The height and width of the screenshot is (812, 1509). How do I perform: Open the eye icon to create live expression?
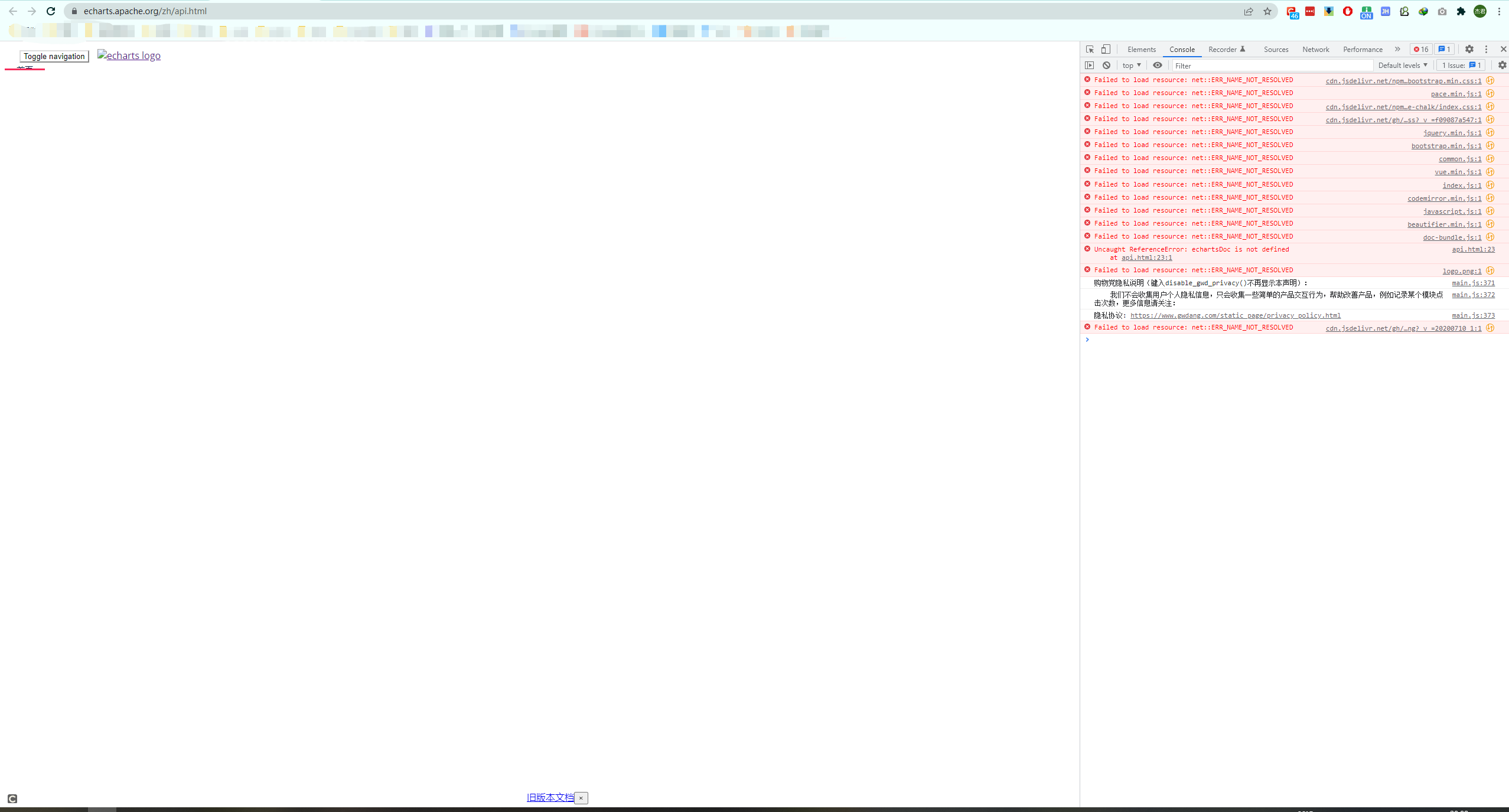pyautogui.click(x=1157, y=66)
